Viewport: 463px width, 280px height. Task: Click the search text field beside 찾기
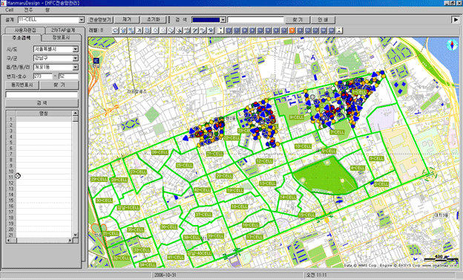255,20
